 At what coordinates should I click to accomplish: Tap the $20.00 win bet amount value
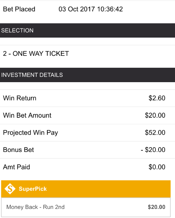click(155, 115)
